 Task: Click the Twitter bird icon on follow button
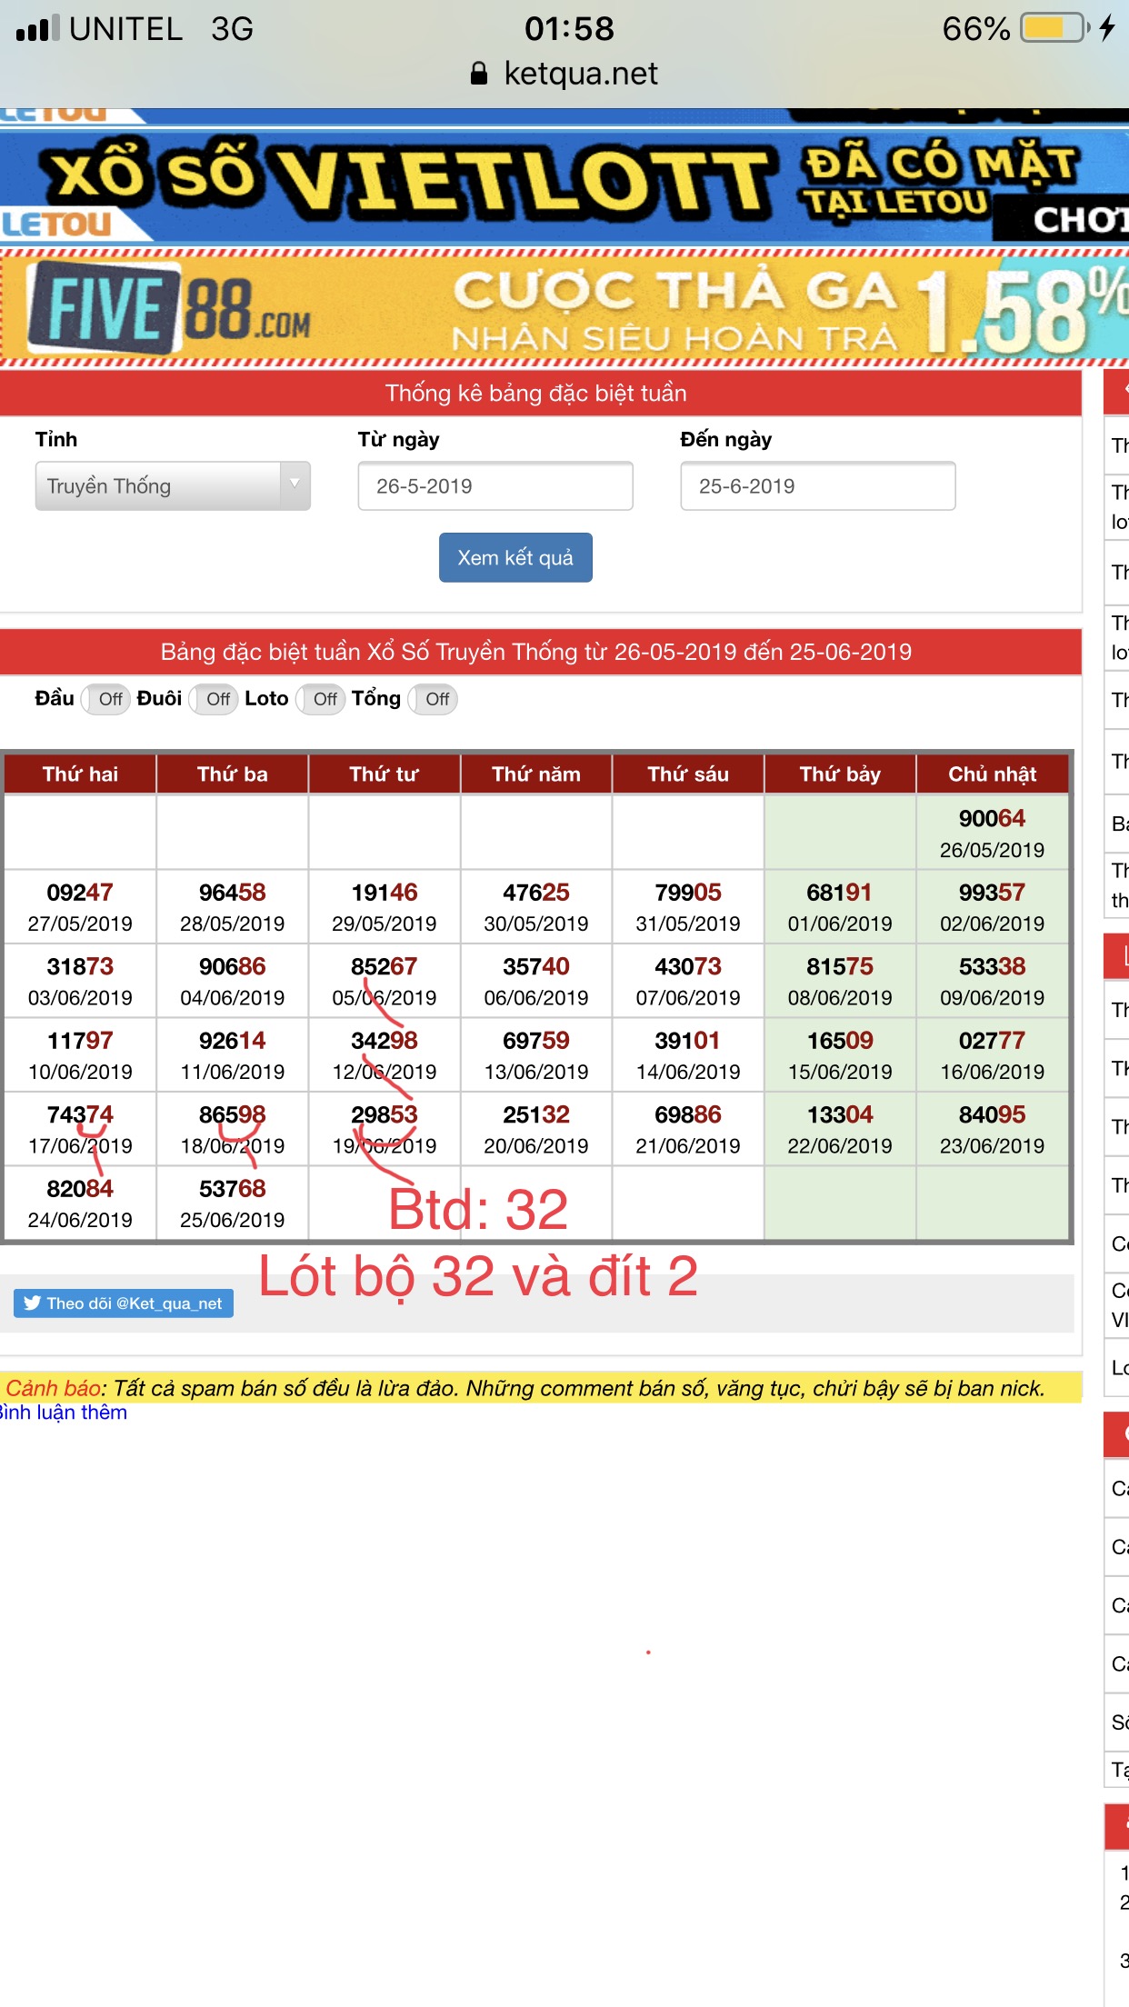(32, 1303)
